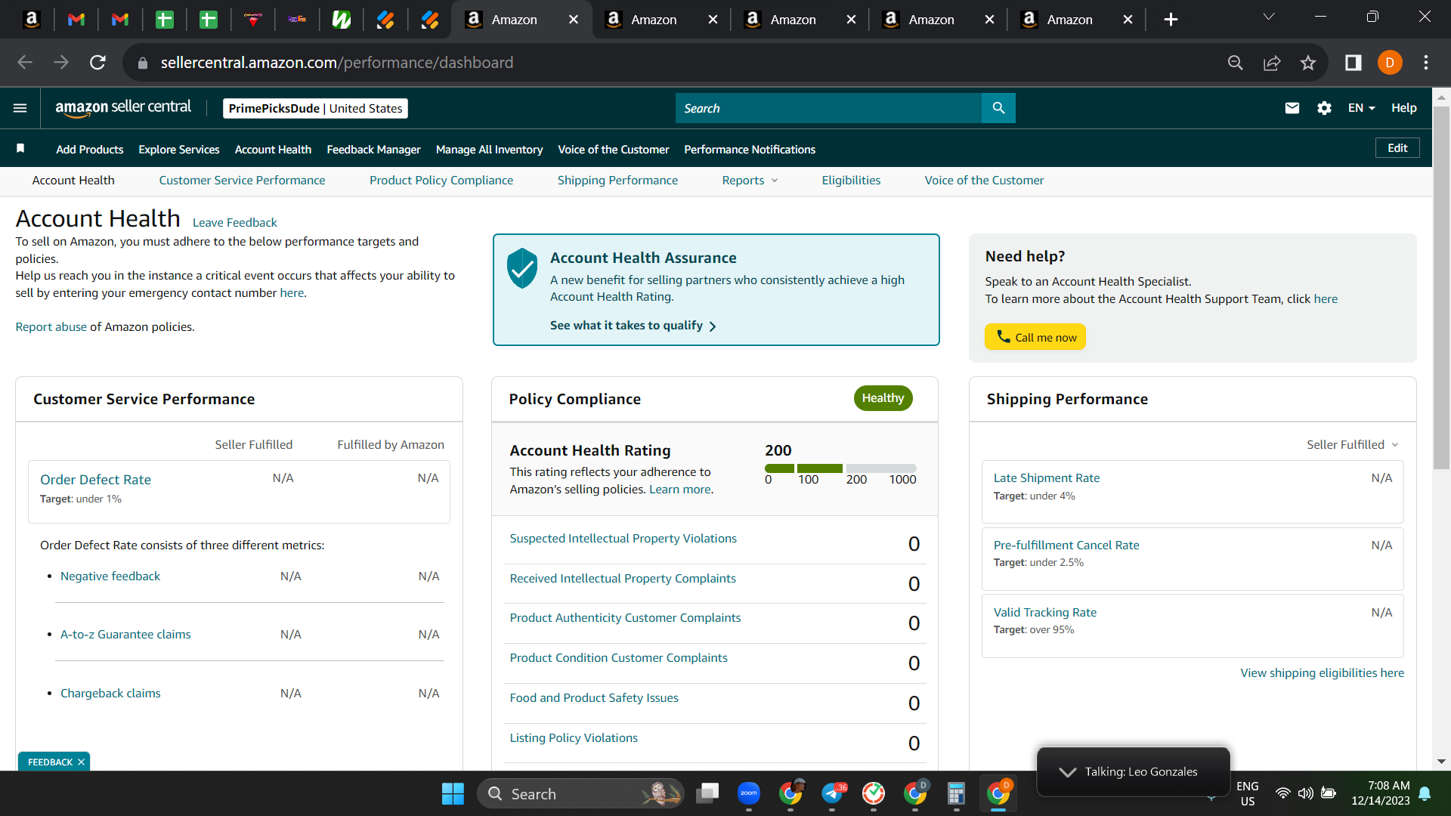Click the Amazon Seller Central logo
Viewport: 1451px width, 816px height.
123,108
